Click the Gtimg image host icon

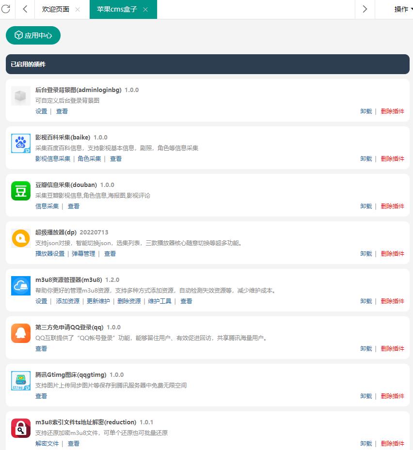point(21,381)
